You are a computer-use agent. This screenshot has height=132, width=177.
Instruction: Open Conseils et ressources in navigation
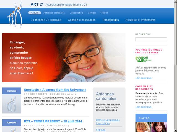click(x=82, y=20)
